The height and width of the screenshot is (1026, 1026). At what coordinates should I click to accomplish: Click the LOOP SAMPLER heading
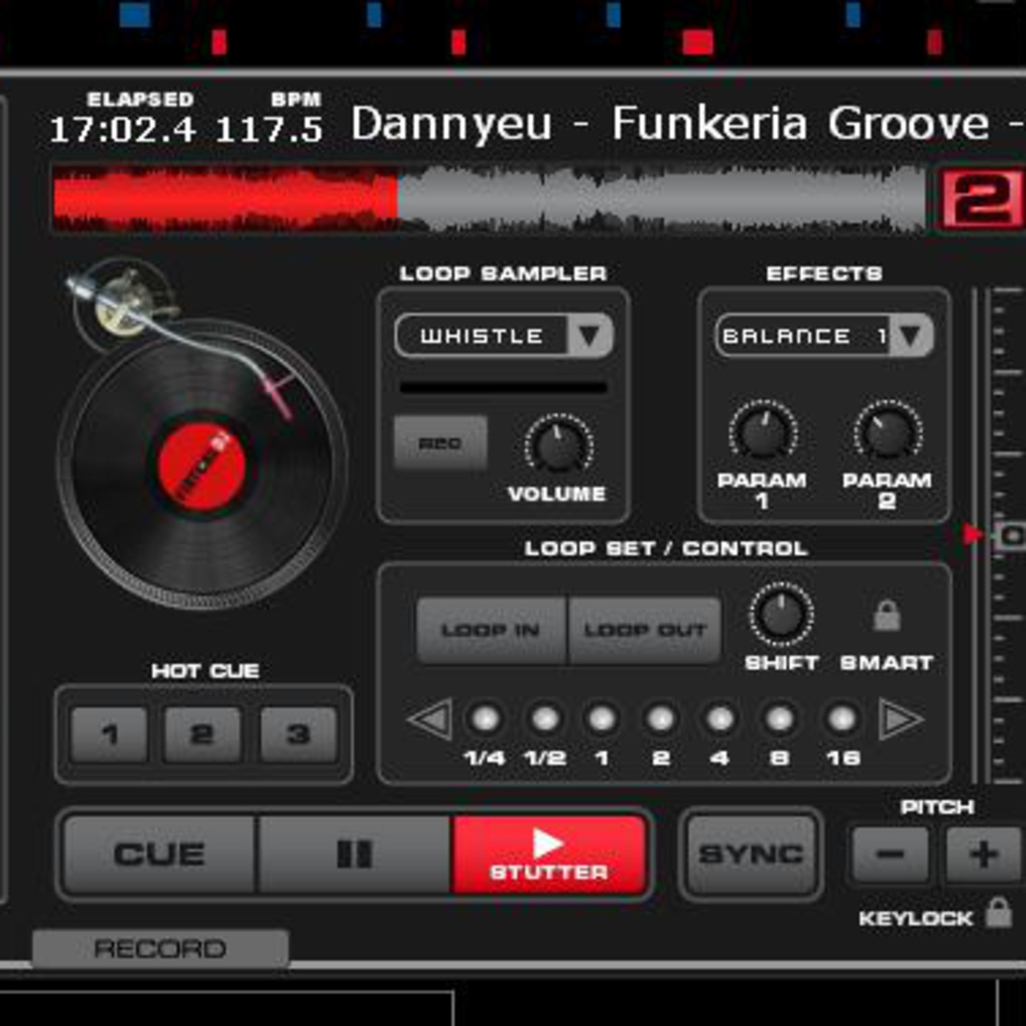pyautogui.click(x=503, y=273)
